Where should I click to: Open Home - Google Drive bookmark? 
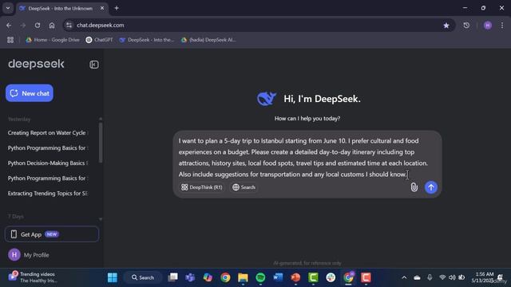pos(53,40)
